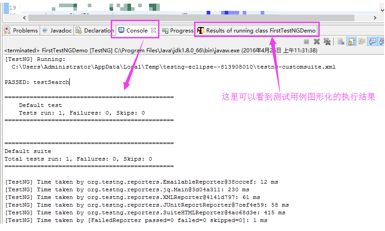Click the Terminate stop button in console toolbar
The height and width of the screenshot is (231, 385).
[306, 42]
